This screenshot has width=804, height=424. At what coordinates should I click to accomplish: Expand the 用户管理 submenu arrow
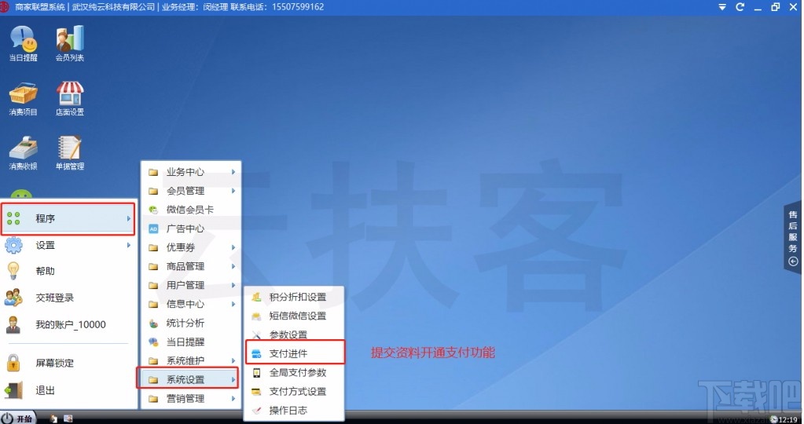point(233,285)
